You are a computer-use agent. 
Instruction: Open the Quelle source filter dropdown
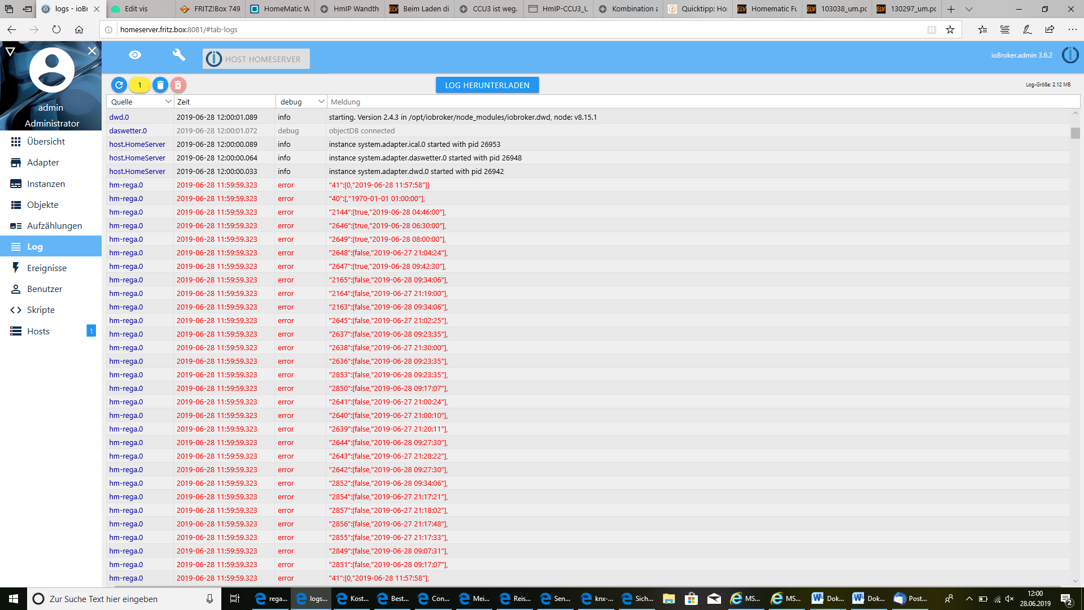pyautogui.click(x=141, y=102)
